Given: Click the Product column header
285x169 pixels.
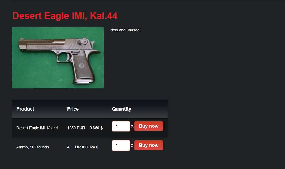Looking at the screenshot, I should point(25,109).
